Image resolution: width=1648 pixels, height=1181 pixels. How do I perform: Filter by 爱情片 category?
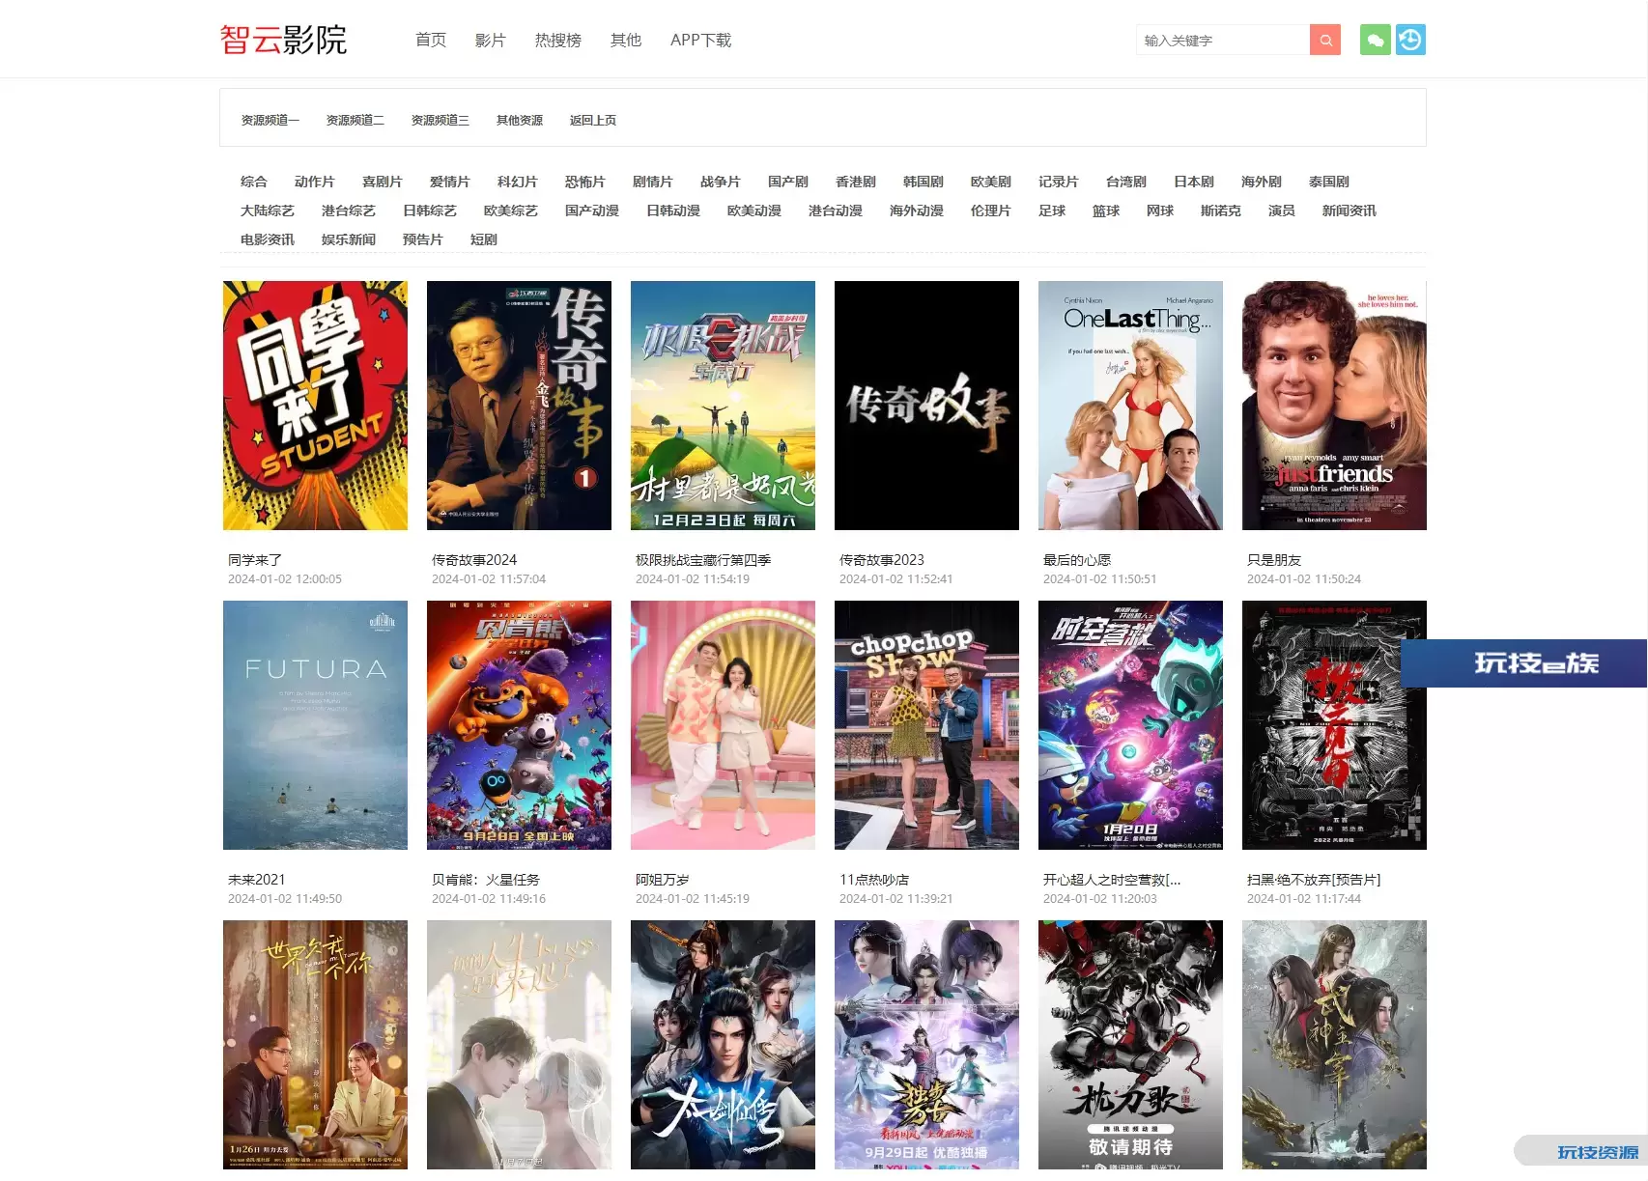450,182
